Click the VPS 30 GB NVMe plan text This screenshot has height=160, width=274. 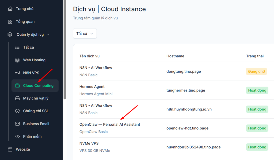point(95,151)
